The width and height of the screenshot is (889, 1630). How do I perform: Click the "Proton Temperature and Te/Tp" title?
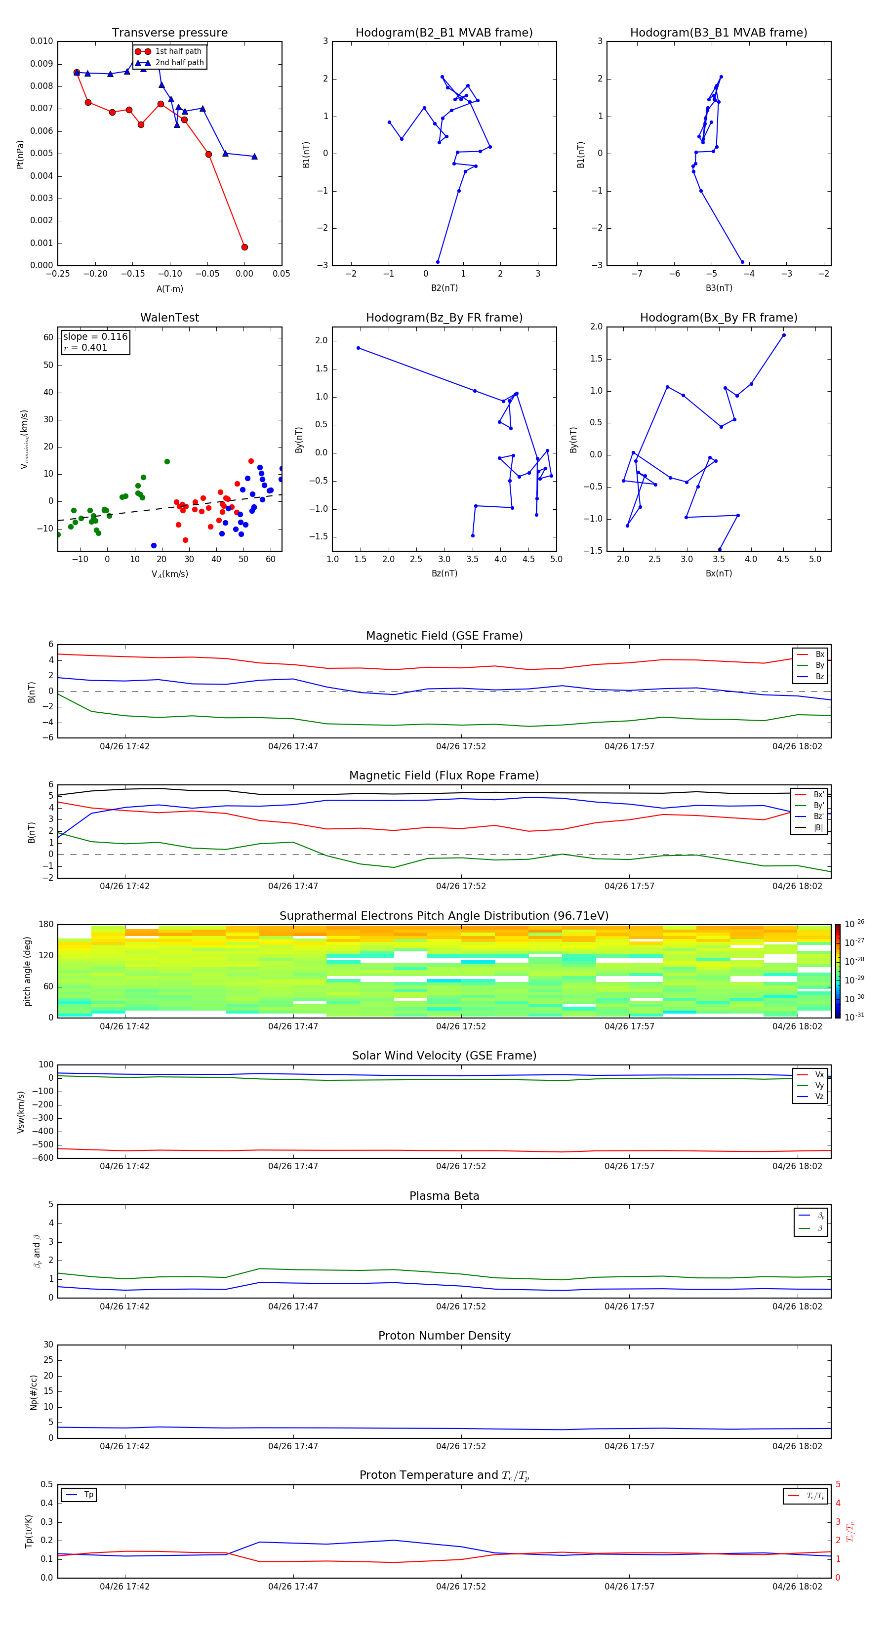tap(444, 1475)
